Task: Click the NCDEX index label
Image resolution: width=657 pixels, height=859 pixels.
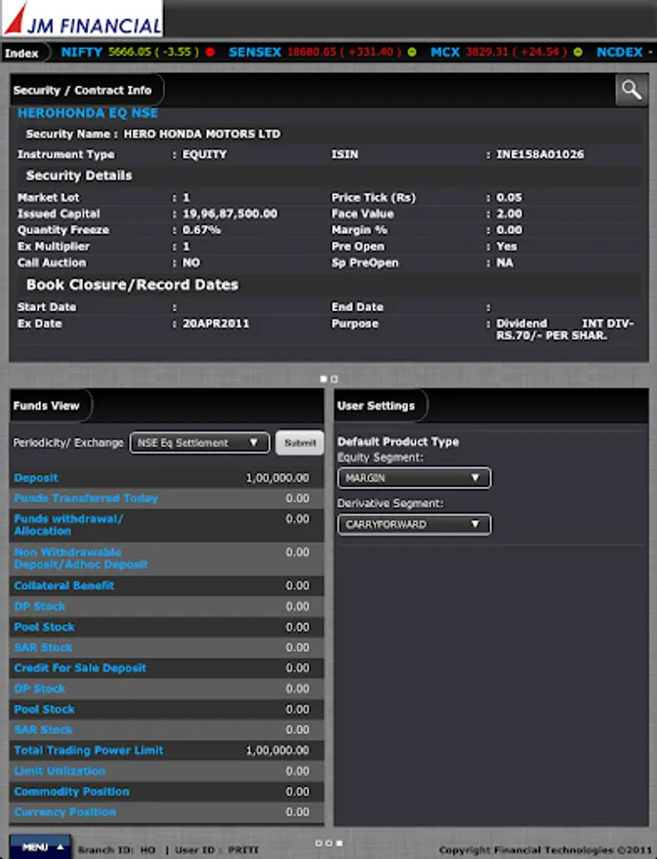Action: coord(619,52)
